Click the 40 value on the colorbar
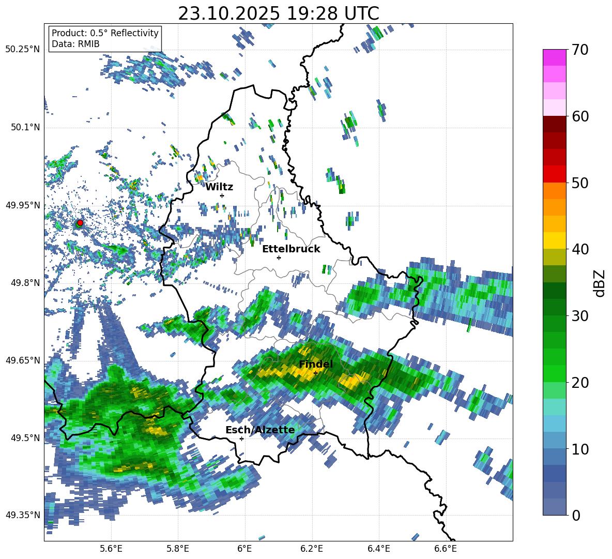The height and width of the screenshot is (559, 612). pyautogui.click(x=579, y=249)
